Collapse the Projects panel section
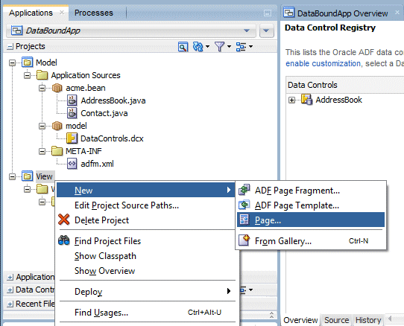Image resolution: width=404 pixels, height=326 pixels. click(x=10, y=47)
